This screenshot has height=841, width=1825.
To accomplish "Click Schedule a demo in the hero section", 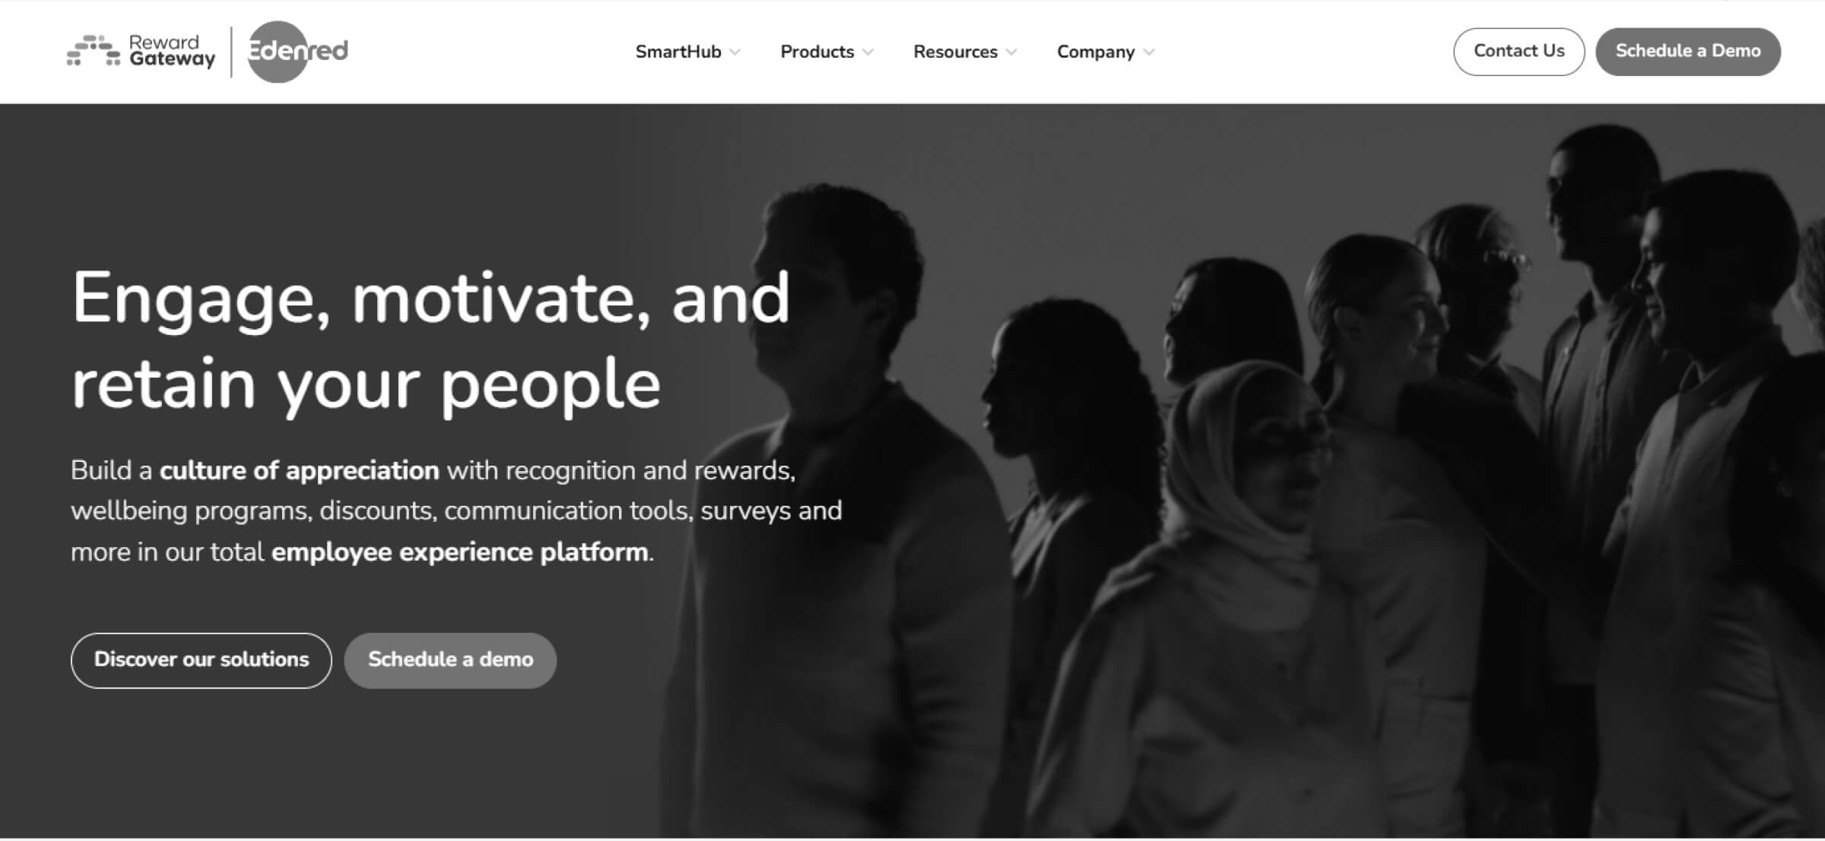I will tap(450, 660).
